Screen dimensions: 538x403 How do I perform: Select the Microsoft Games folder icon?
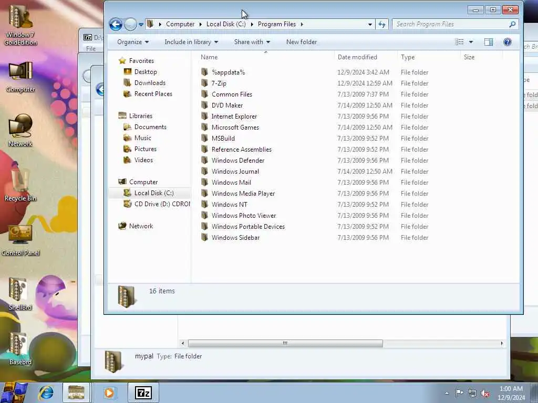pos(204,127)
